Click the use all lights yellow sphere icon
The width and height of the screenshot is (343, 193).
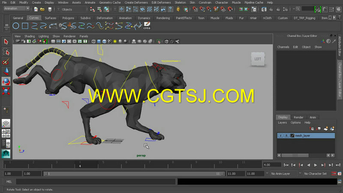(115, 41)
